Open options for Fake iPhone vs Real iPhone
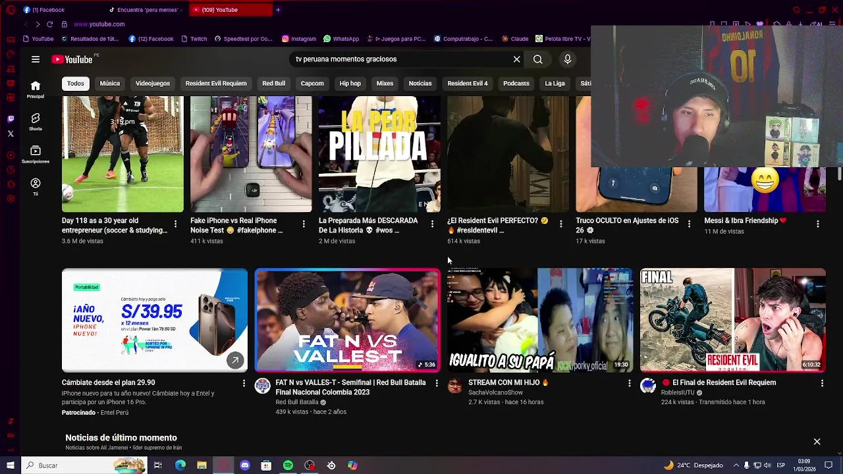This screenshot has width=843, height=474. tap(304, 224)
